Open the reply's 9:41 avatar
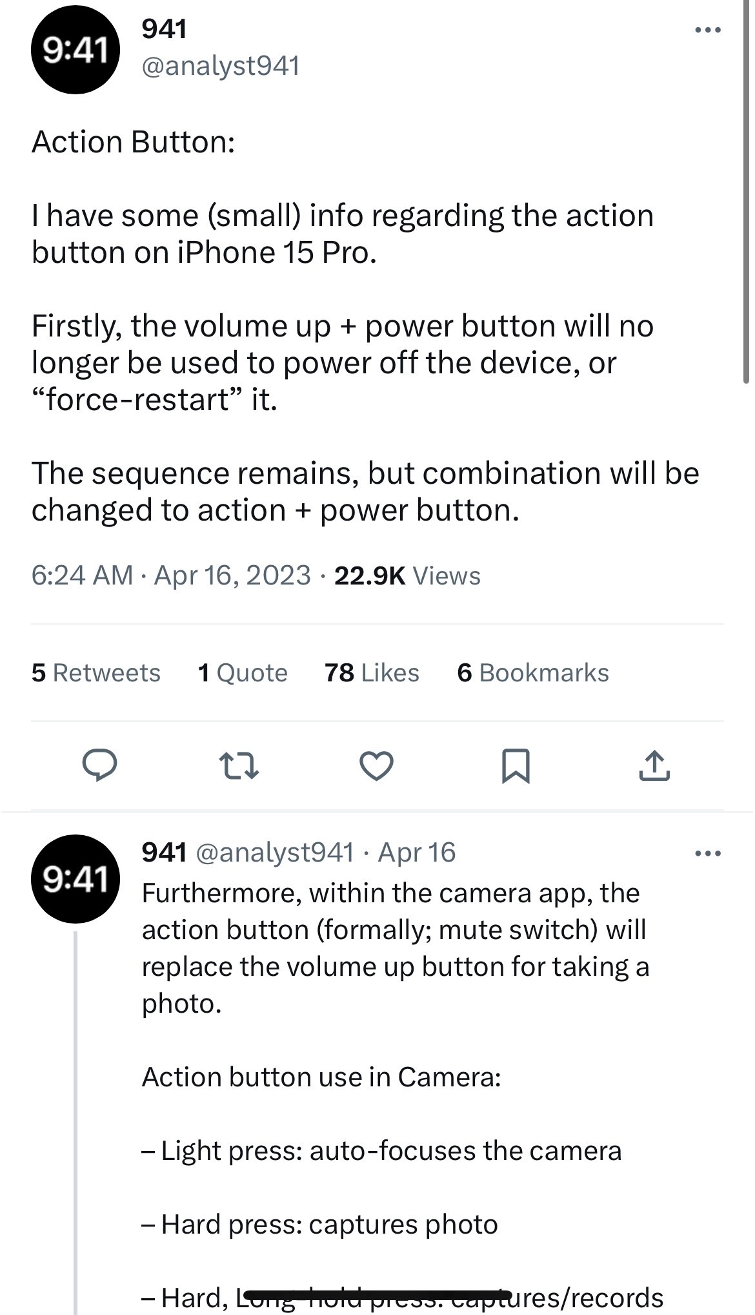The width and height of the screenshot is (755, 1315). [75, 879]
